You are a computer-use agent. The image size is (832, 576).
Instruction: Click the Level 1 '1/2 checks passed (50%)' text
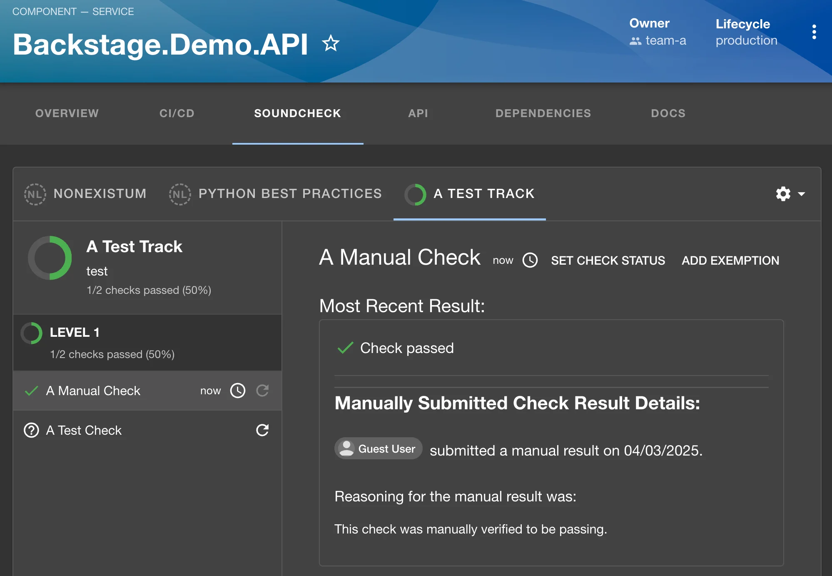(x=112, y=354)
